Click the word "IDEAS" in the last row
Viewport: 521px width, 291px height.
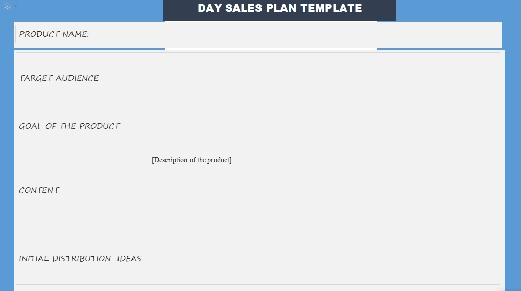point(129,259)
